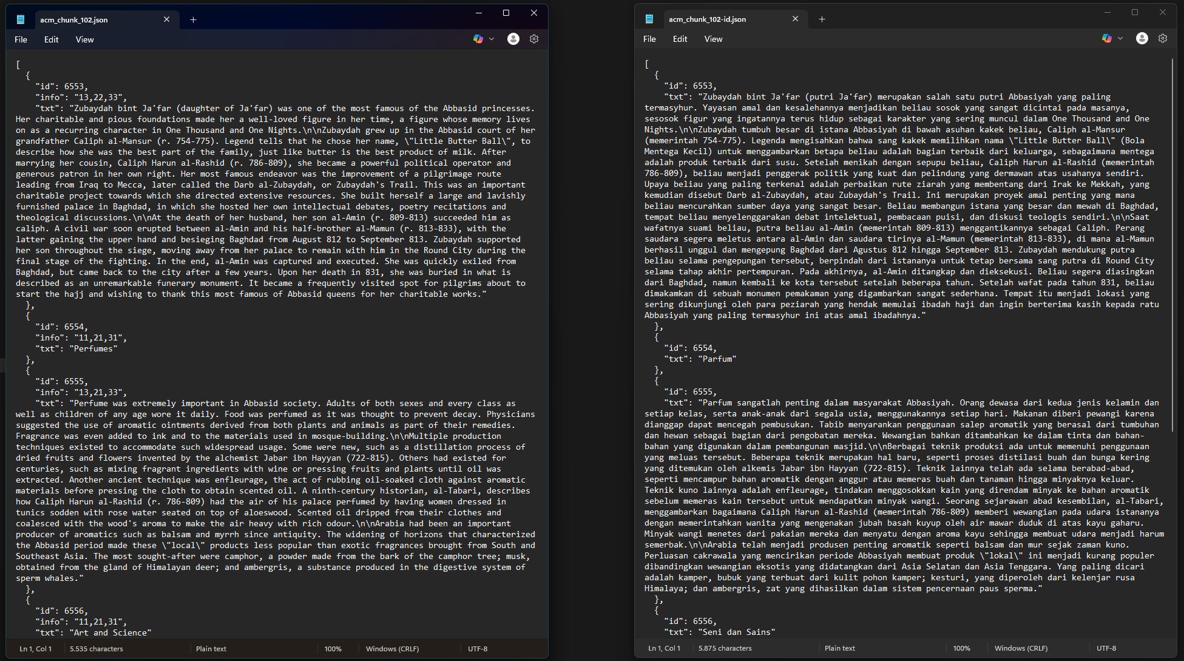The height and width of the screenshot is (661, 1184).
Task: Close the acm_chunk_102.json tab
Action: pyautogui.click(x=167, y=19)
